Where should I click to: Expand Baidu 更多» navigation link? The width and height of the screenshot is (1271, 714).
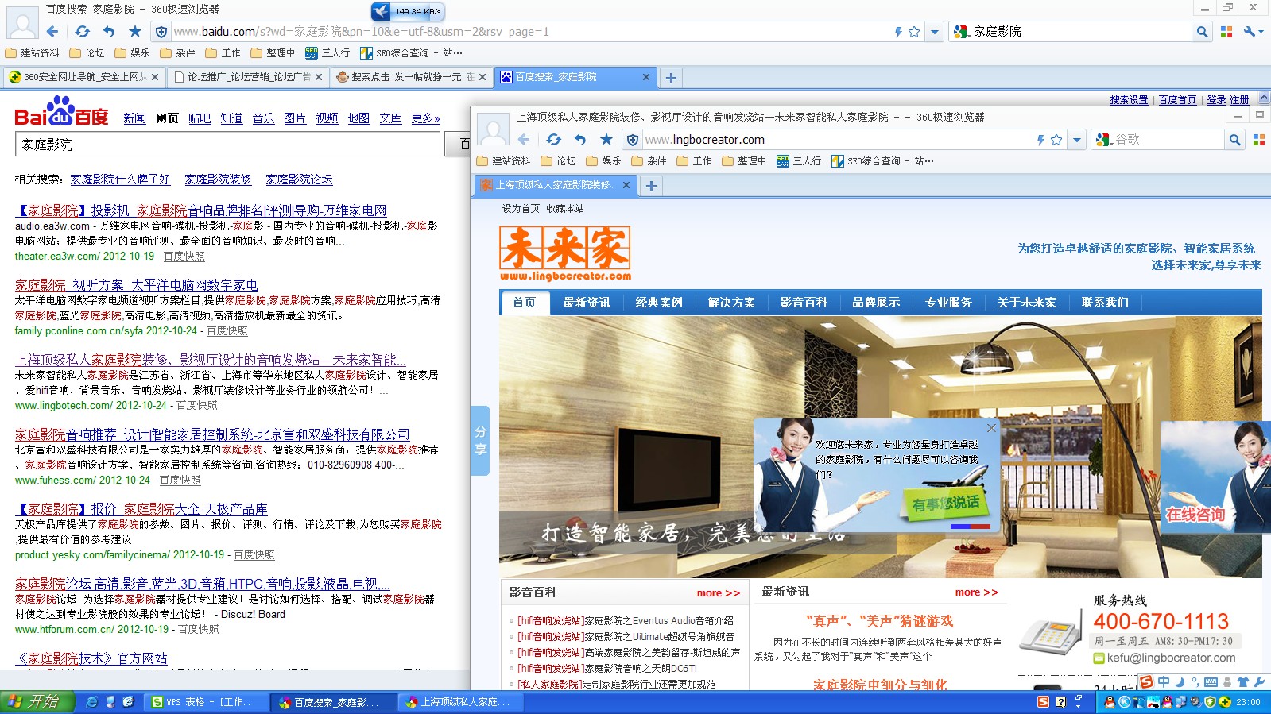pos(425,118)
